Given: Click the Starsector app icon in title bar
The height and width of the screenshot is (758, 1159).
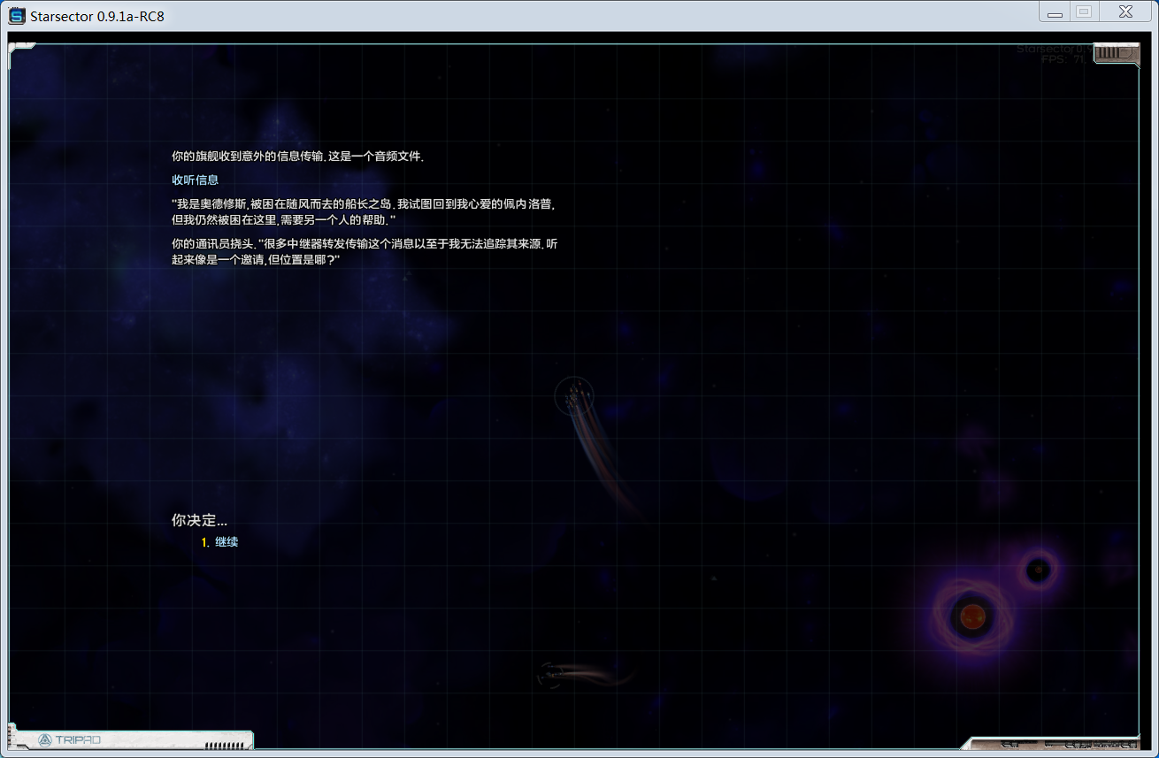Looking at the screenshot, I should [x=17, y=16].
